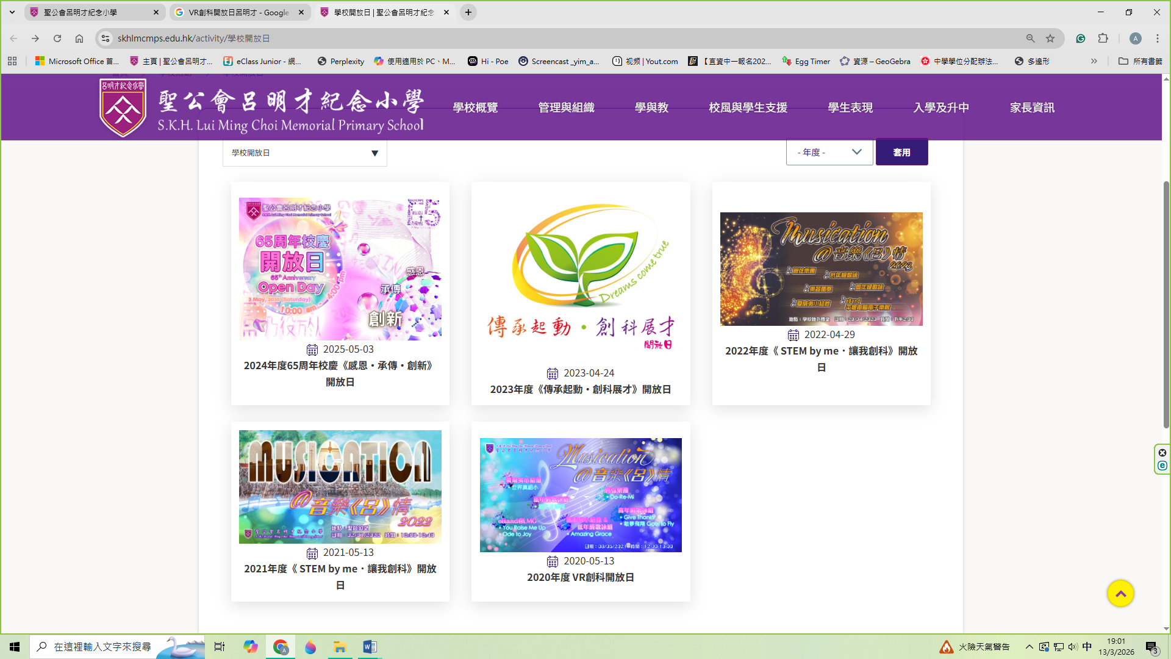Open the 2020年度 VR創科開放日 link
The width and height of the screenshot is (1171, 659).
pyautogui.click(x=580, y=577)
